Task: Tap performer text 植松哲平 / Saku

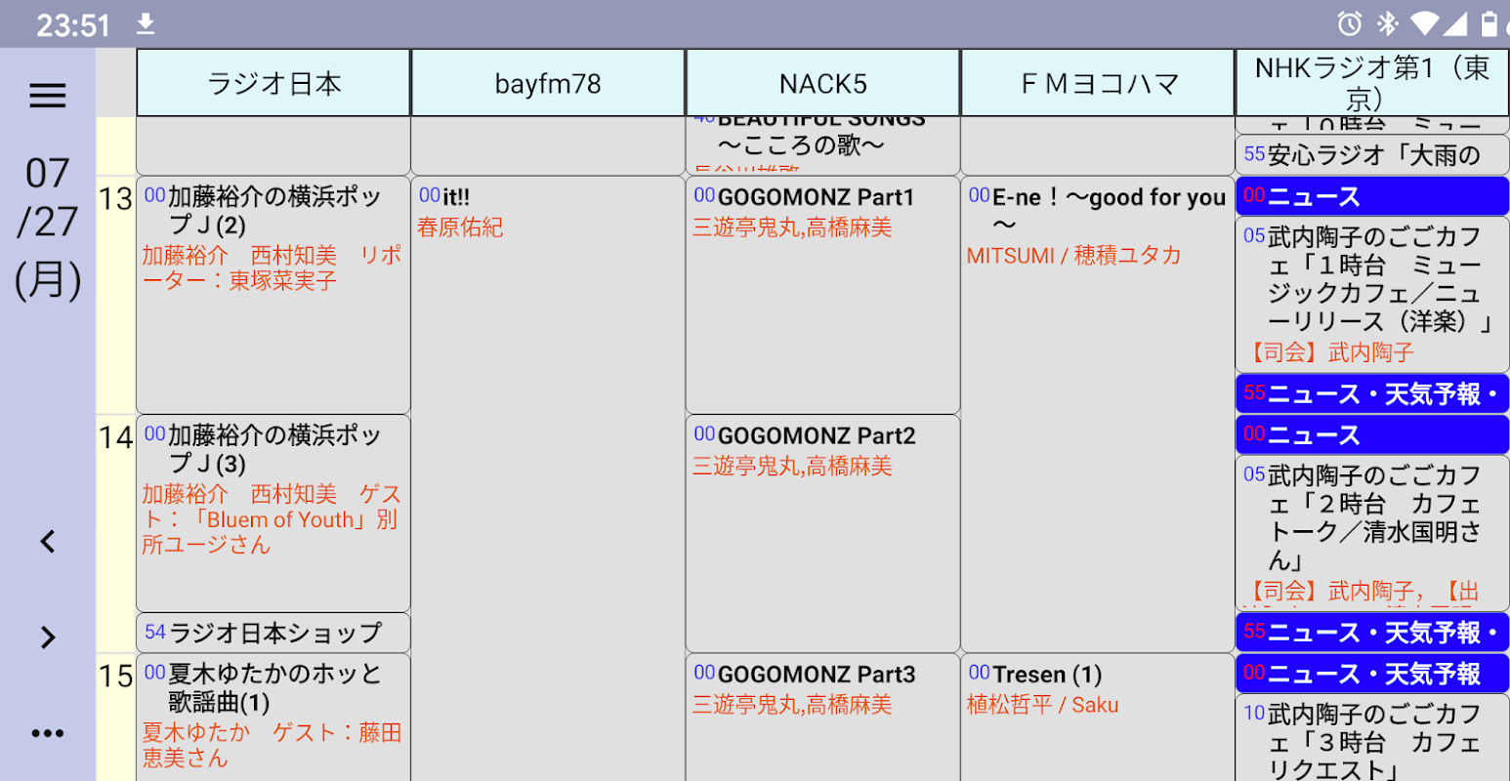Action: tap(1042, 705)
